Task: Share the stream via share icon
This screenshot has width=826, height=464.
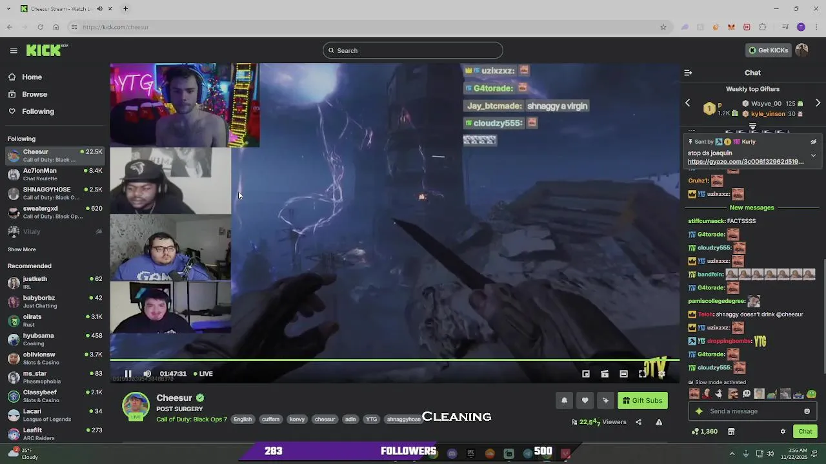Action: pyautogui.click(x=638, y=422)
